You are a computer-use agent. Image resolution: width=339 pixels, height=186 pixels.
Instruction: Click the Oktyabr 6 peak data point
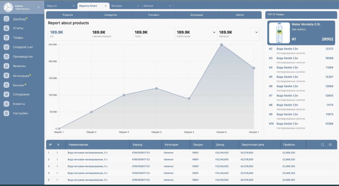point(221,44)
